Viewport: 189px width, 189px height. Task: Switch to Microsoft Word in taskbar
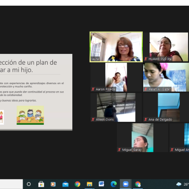(102, 184)
